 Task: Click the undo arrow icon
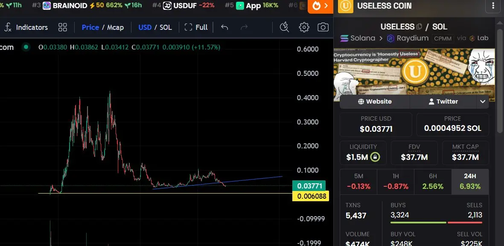[224, 27]
